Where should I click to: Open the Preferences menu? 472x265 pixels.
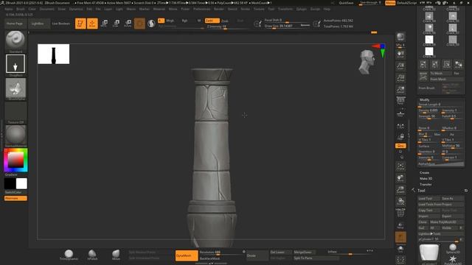(x=201, y=9)
